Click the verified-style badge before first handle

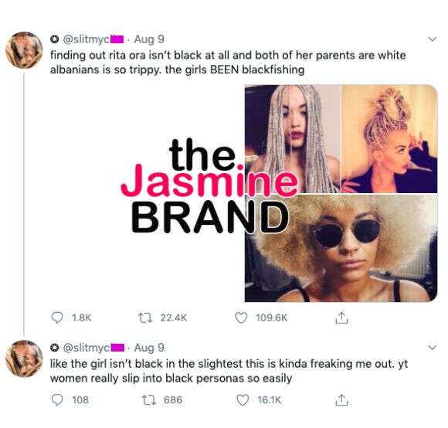point(55,39)
